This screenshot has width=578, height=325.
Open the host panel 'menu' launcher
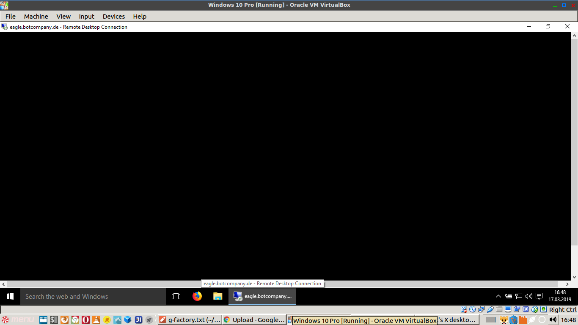click(18, 320)
